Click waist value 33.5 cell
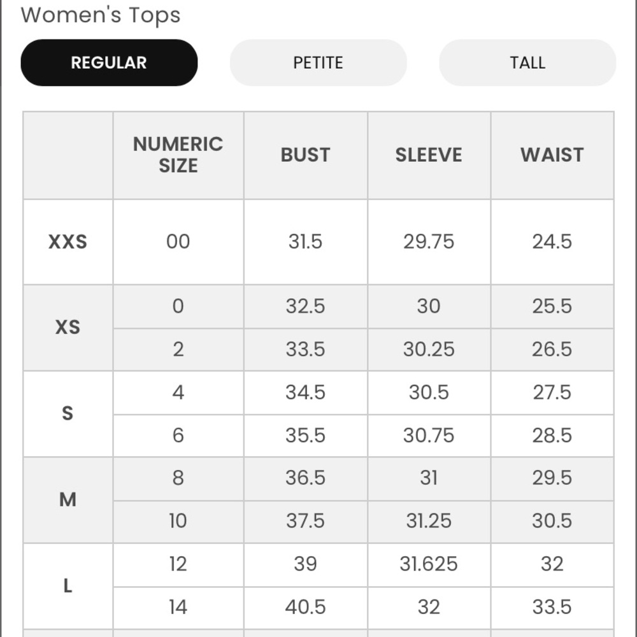Image resolution: width=637 pixels, height=637 pixels. pos(552,608)
